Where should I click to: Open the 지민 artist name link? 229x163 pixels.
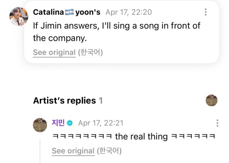58,123
